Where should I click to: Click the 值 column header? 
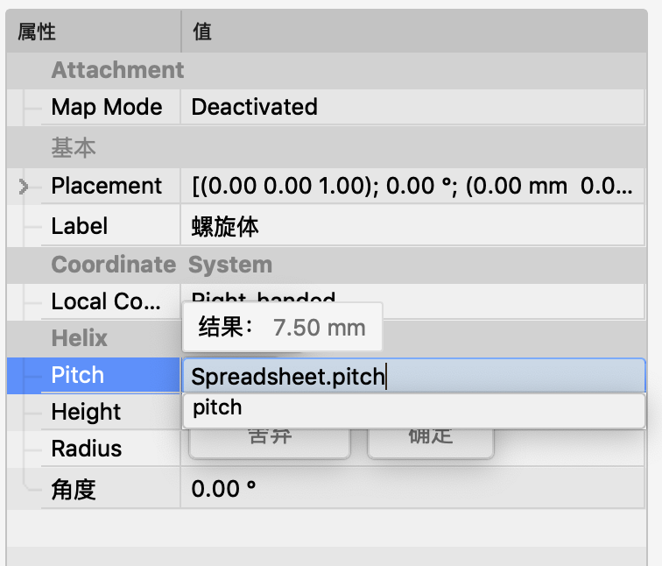(x=202, y=32)
